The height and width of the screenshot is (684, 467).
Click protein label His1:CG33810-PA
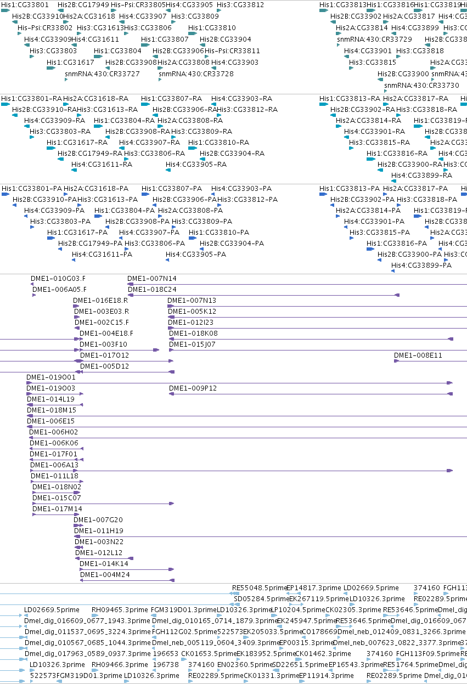(x=218, y=233)
